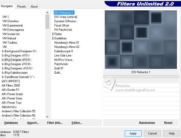Select the AlphaWorks category
This screenshot has width=181, height=138.
point(9,107)
